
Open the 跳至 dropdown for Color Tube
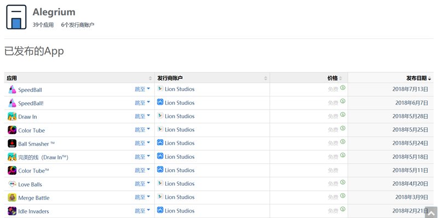[142, 130]
